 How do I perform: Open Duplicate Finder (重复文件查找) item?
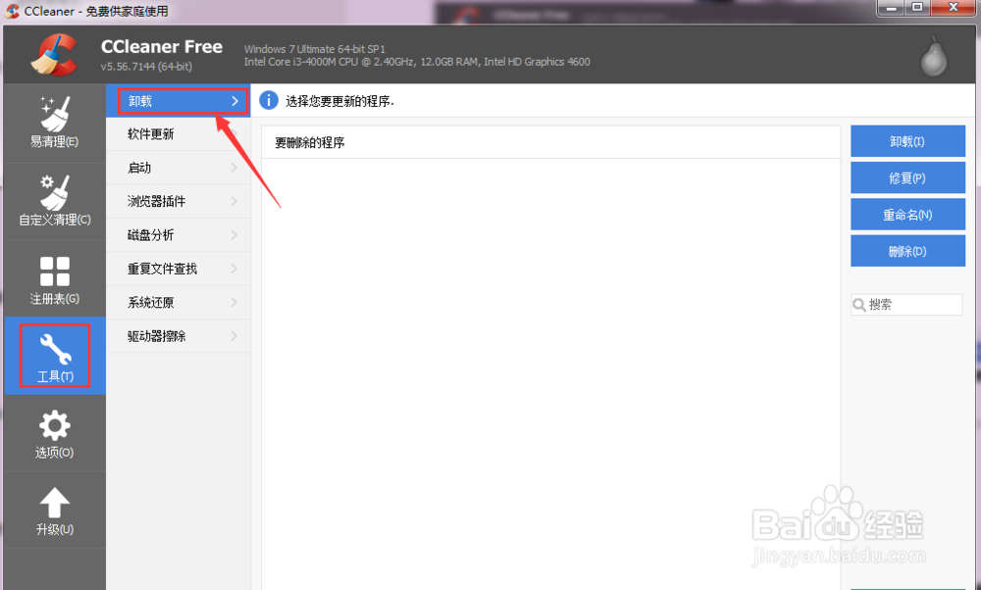pyautogui.click(x=179, y=269)
